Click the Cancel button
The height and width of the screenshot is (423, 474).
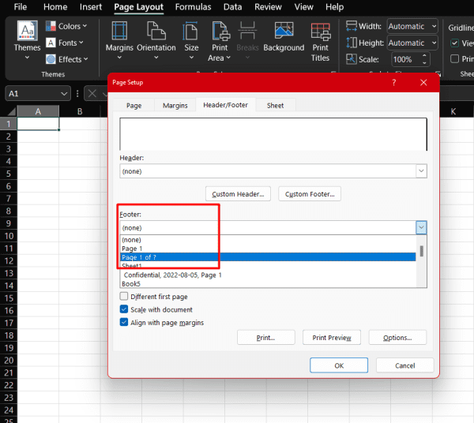point(405,365)
